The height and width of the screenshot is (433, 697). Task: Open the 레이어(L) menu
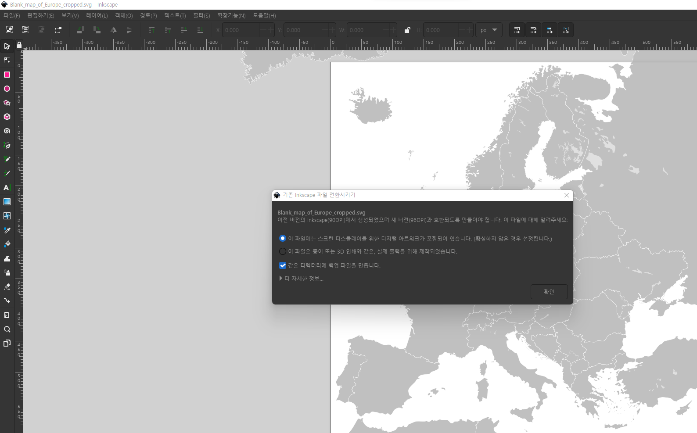[97, 15]
